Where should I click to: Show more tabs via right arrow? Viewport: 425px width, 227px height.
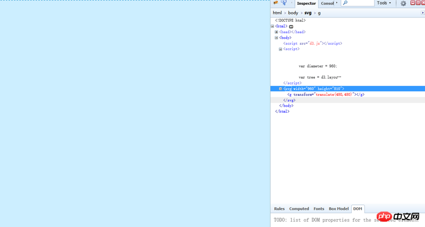pos(337,3)
